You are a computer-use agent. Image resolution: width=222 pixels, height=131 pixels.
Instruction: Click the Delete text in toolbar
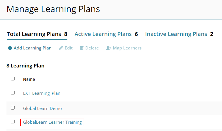[x=92, y=48]
